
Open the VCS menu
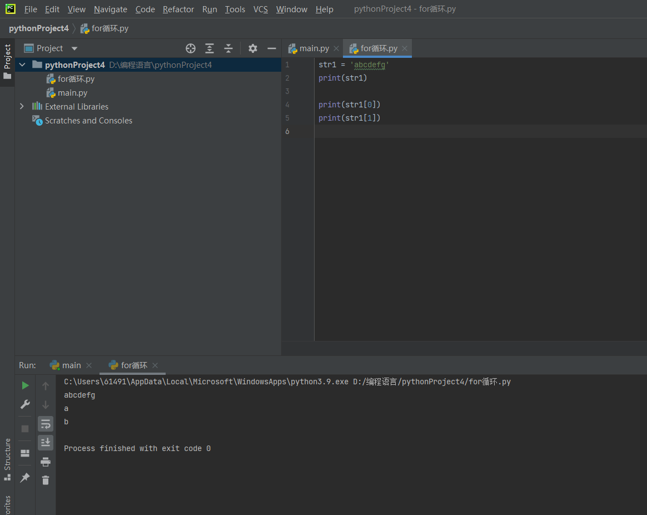[260, 9]
